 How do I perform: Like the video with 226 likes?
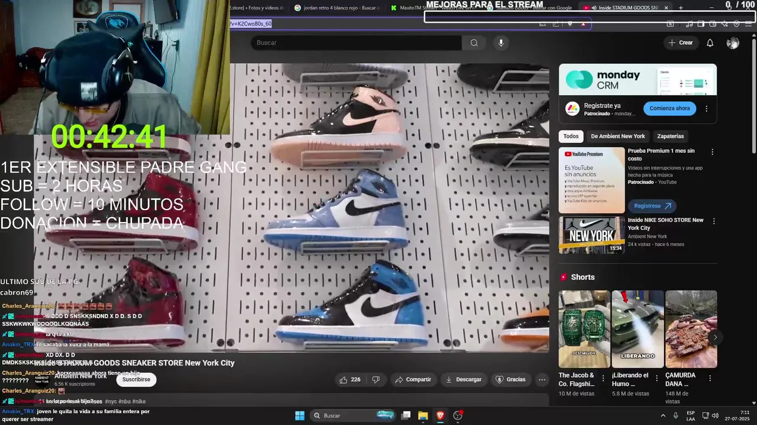point(350,380)
